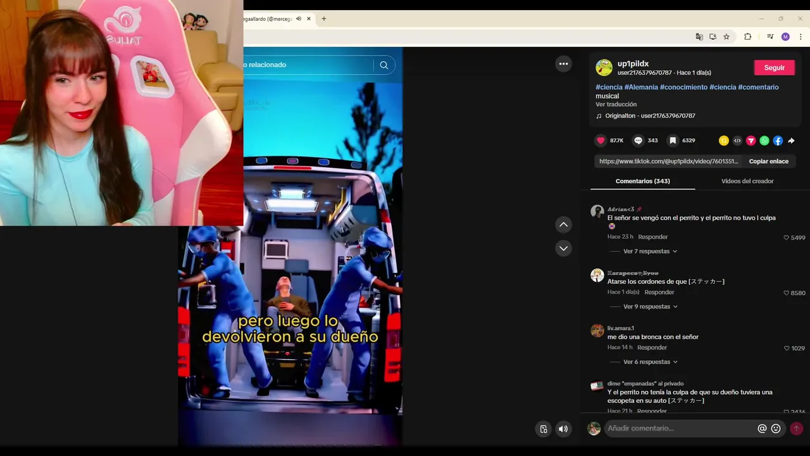Viewport: 810px width, 456px height.
Task: Open the emoji picker in comment box
Action: click(x=776, y=429)
